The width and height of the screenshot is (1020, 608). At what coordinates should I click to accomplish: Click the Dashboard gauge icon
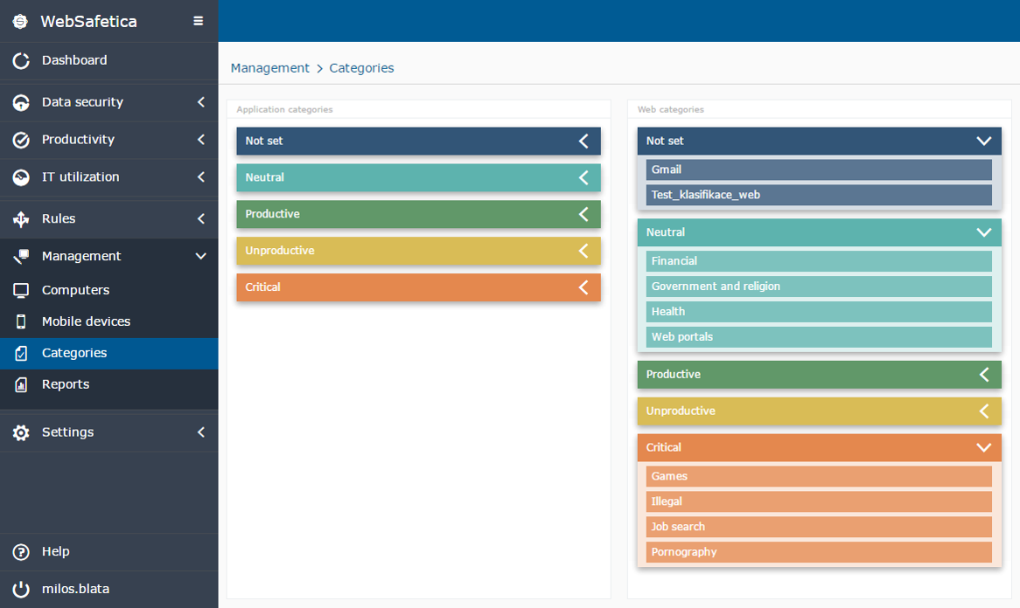click(x=21, y=61)
